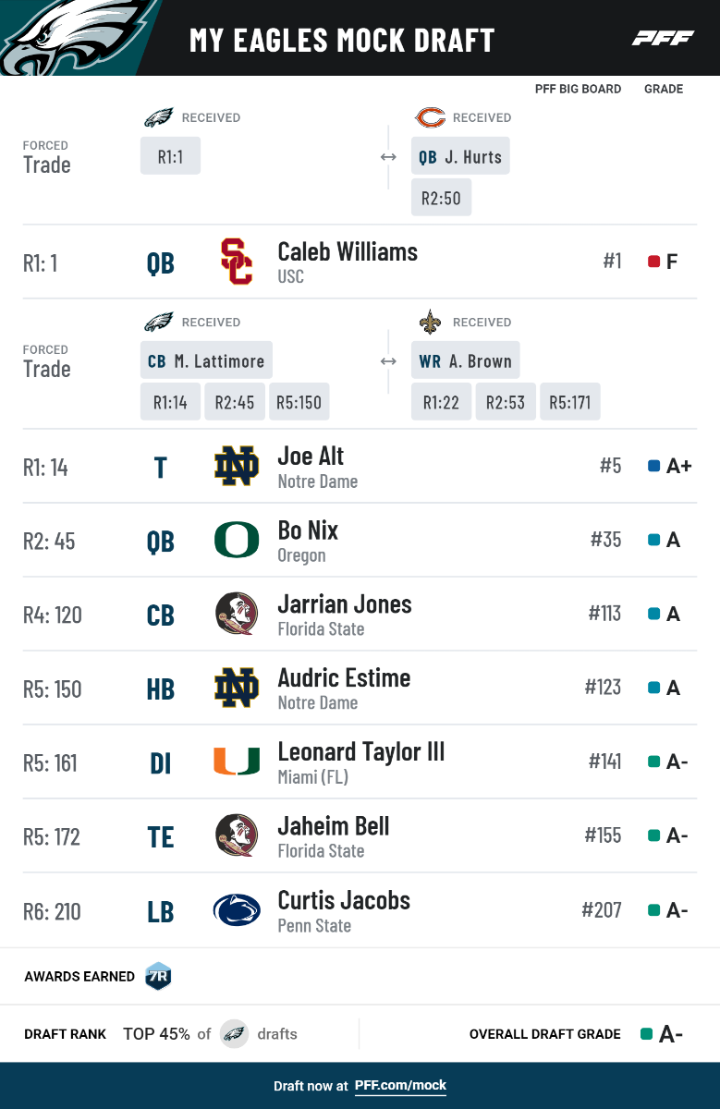Select the CB M. Lattimore trade chip

coord(206,361)
